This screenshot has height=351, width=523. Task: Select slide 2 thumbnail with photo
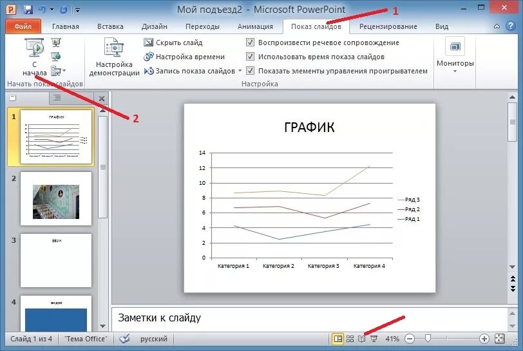pyautogui.click(x=56, y=198)
